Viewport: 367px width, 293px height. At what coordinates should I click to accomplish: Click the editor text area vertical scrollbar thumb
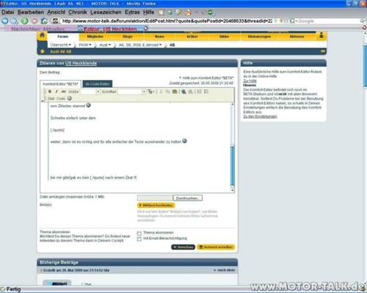(x=232, y=166)
